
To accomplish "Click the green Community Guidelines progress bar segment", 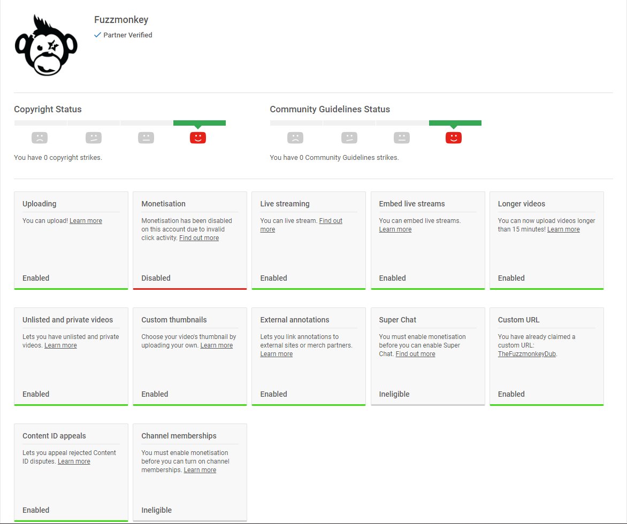I will [x=455, y=123].
